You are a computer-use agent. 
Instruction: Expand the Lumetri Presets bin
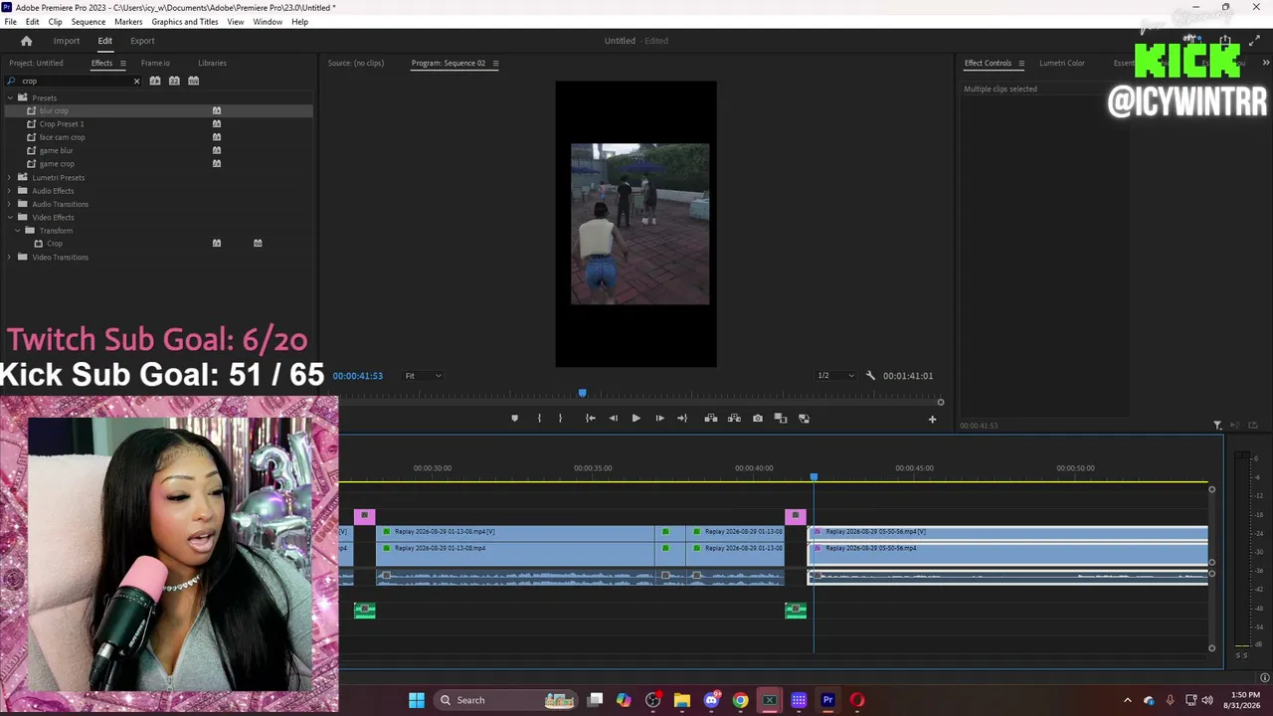[10, 177]
